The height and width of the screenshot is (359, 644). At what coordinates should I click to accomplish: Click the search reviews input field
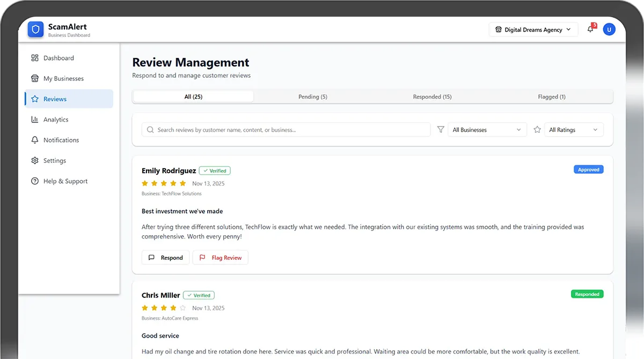(x=290, y=130)
